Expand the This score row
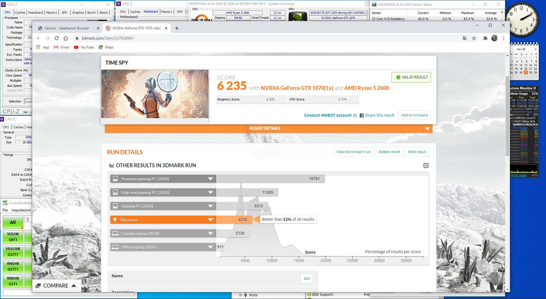This screenshot has width=546, height=299. (210, 220)
